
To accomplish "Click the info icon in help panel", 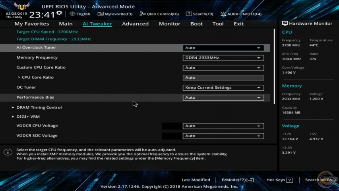I will point(8,152).
